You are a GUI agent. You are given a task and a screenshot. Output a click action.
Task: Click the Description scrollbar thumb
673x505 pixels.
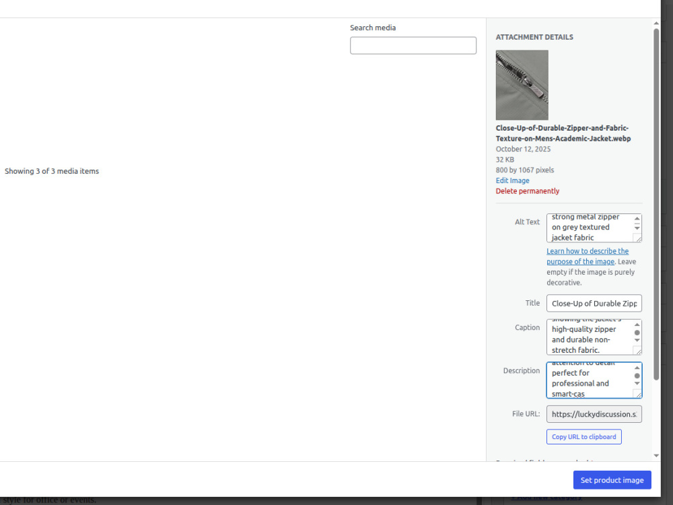click(637, 376)
